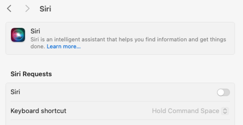Click the colorful Siri app icon
This screenshot has height=125, width=243.
click(18, 35)
